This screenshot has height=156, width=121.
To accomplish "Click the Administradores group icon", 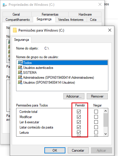I will point(20,77).
